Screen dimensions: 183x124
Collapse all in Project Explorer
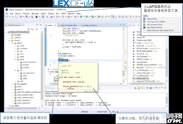(x=28, y=29)
